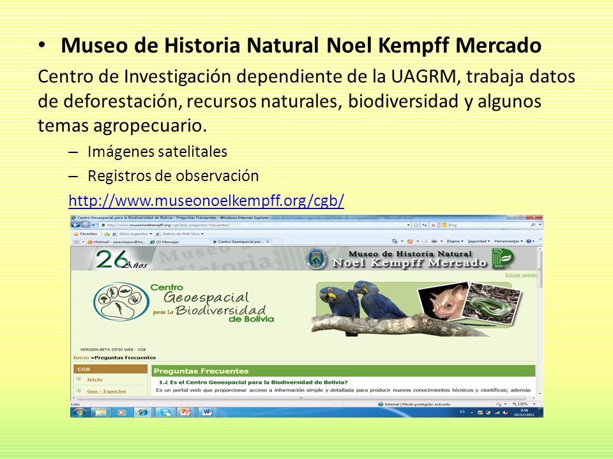
Task: Click the 26 Años anniversary banner
Action: coord(121,259)
